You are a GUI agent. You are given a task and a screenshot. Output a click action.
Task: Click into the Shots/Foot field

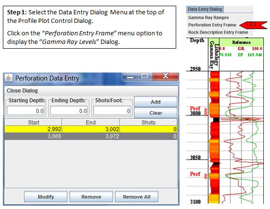click(x=112, y=111)
